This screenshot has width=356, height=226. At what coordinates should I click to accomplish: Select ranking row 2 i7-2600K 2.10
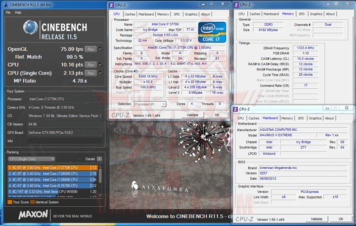click(x=52, y=174)
